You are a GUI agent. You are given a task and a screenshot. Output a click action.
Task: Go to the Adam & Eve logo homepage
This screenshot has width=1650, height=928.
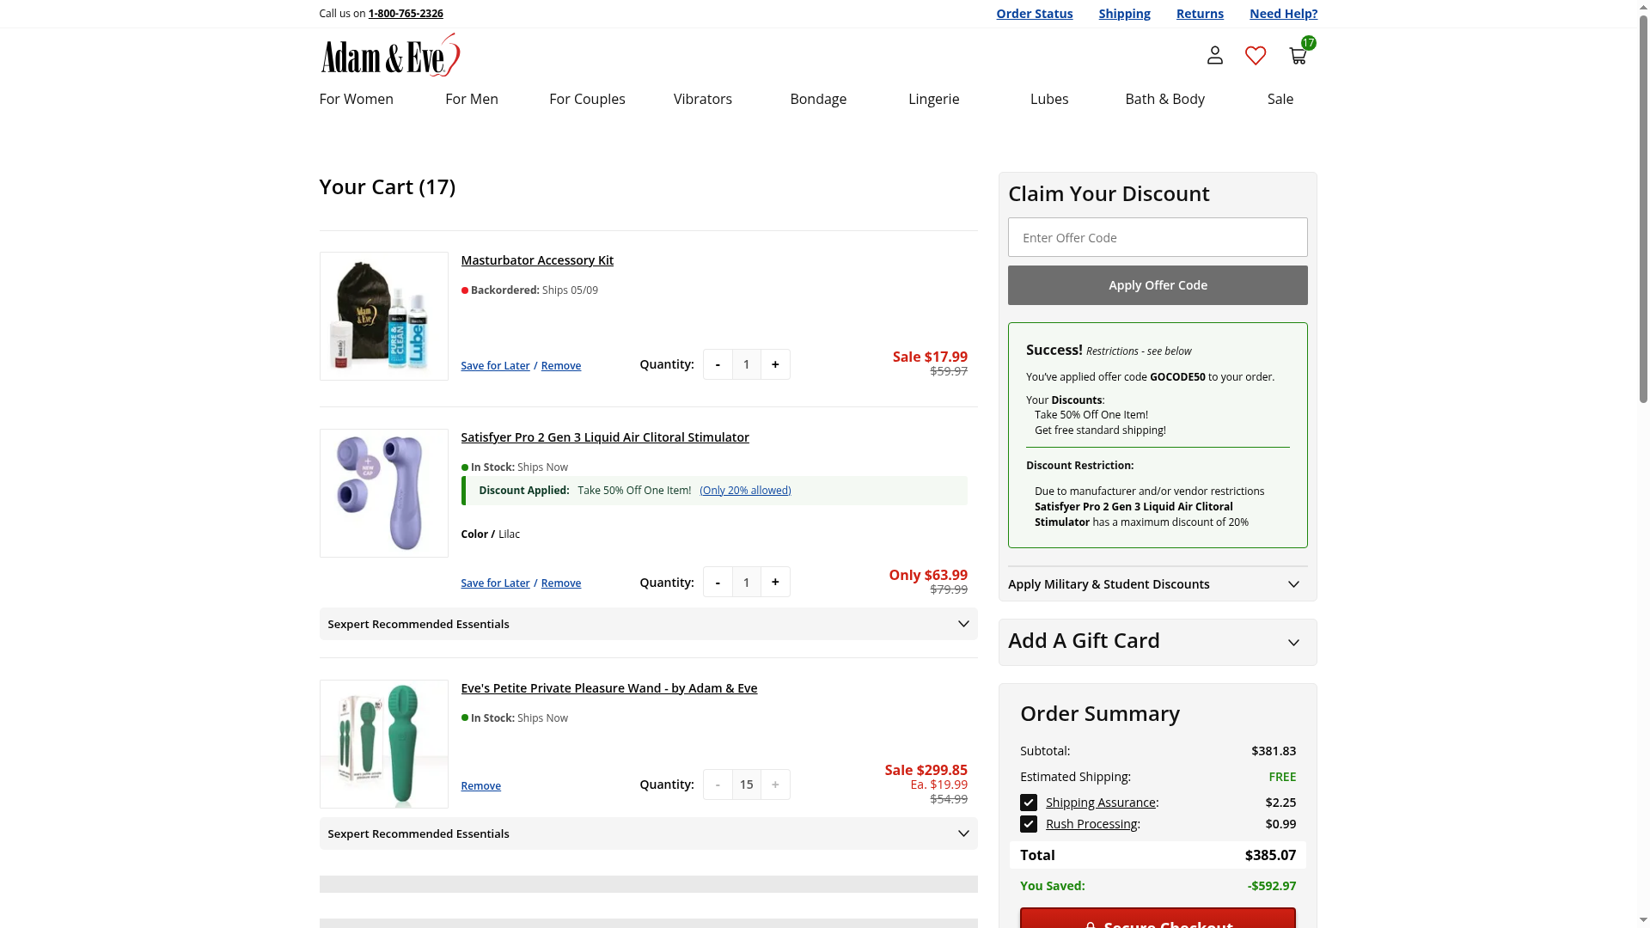click(x=390, y=56)
